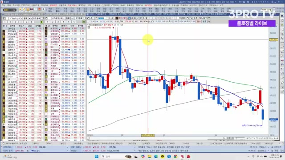Open Google Chrome from taskbar
Screen dimensions: 285x160
[x=175, y=156]
